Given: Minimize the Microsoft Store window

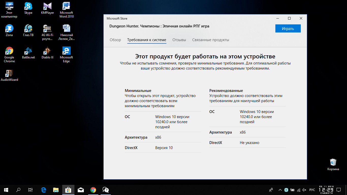Looking at the screenshot, I should coord(277,18).
